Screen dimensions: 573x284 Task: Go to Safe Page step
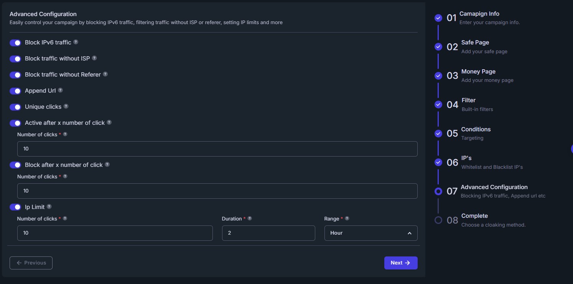pyautogui.click(x=475, y=42)
